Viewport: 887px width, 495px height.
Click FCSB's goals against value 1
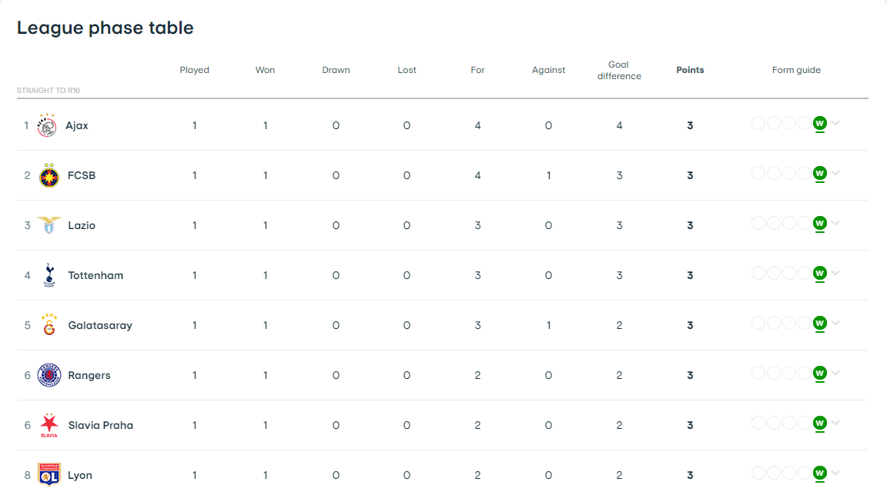pyautogui.click(x=549, y=175)
